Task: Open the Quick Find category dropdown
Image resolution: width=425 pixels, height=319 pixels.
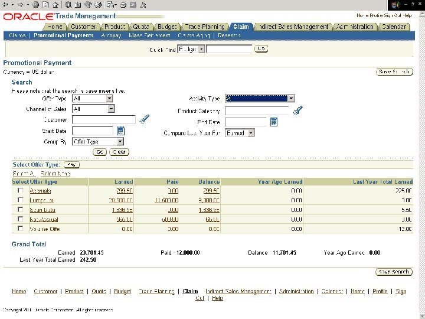Action: pos(191,49)
